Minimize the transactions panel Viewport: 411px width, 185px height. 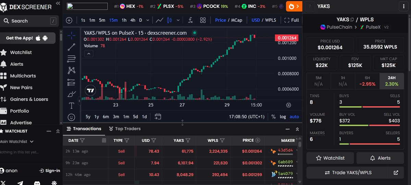click(x=288, y=129)
